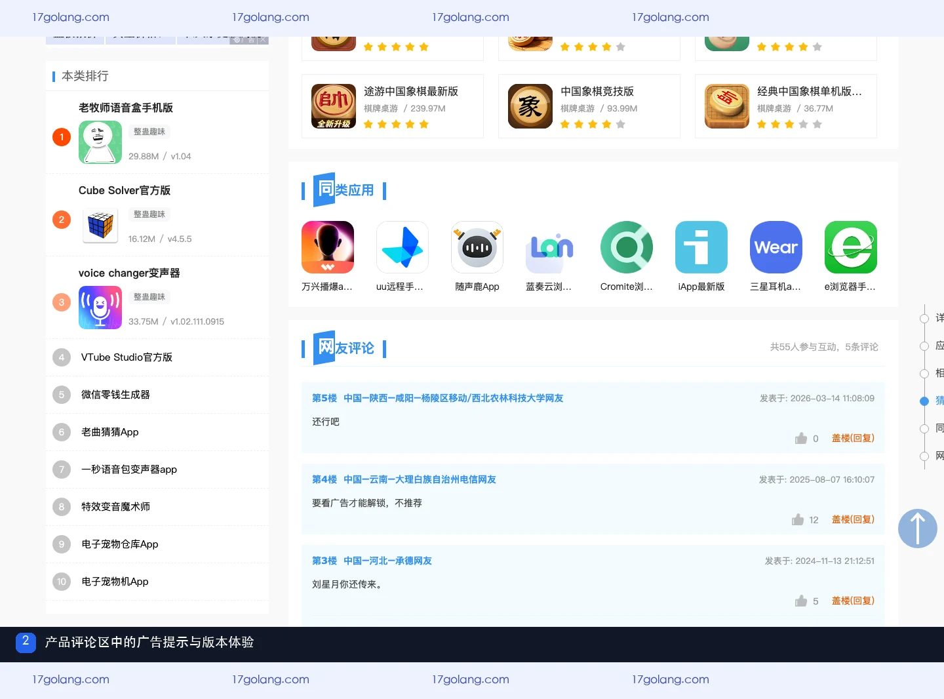Open the uu远程手机 app icon

(403, 247)
